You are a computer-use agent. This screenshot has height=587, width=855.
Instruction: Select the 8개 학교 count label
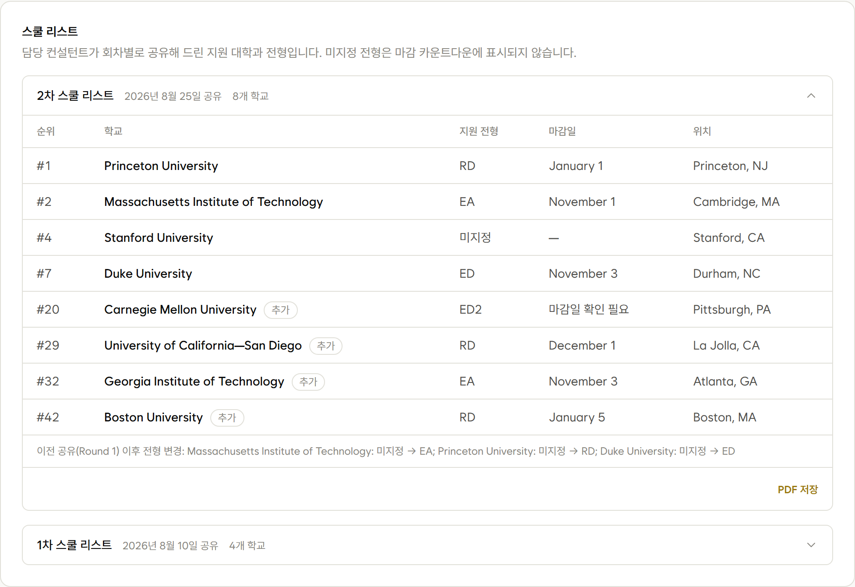pyautogui.click(x=251, y=96)
